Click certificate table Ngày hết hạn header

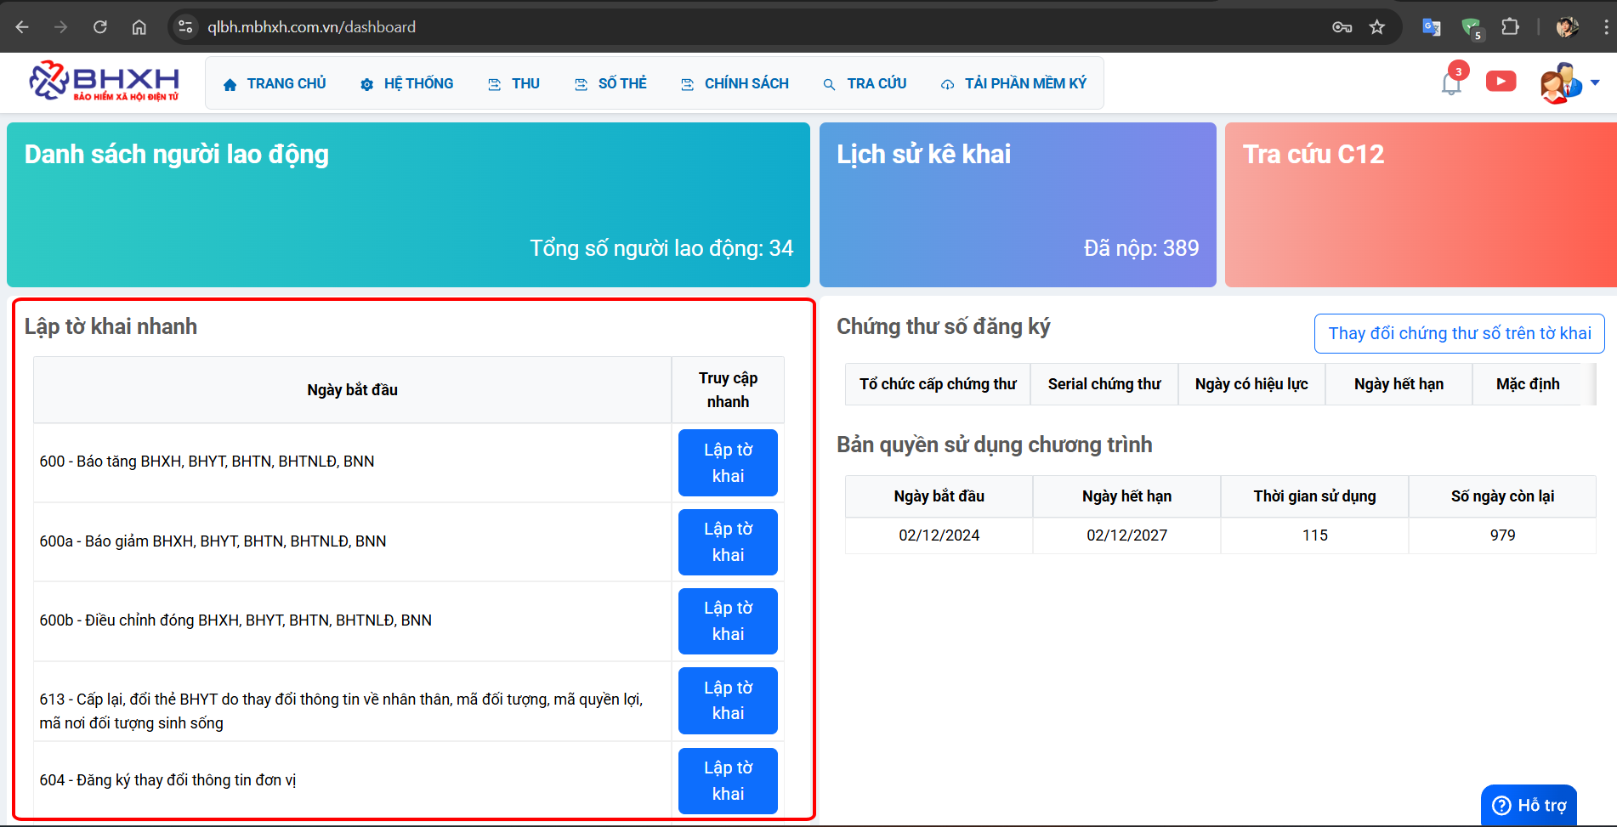[1399, 384]
